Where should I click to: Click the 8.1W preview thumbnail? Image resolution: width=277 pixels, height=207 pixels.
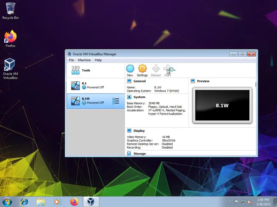pyautogui.click(x=222, y=105)
